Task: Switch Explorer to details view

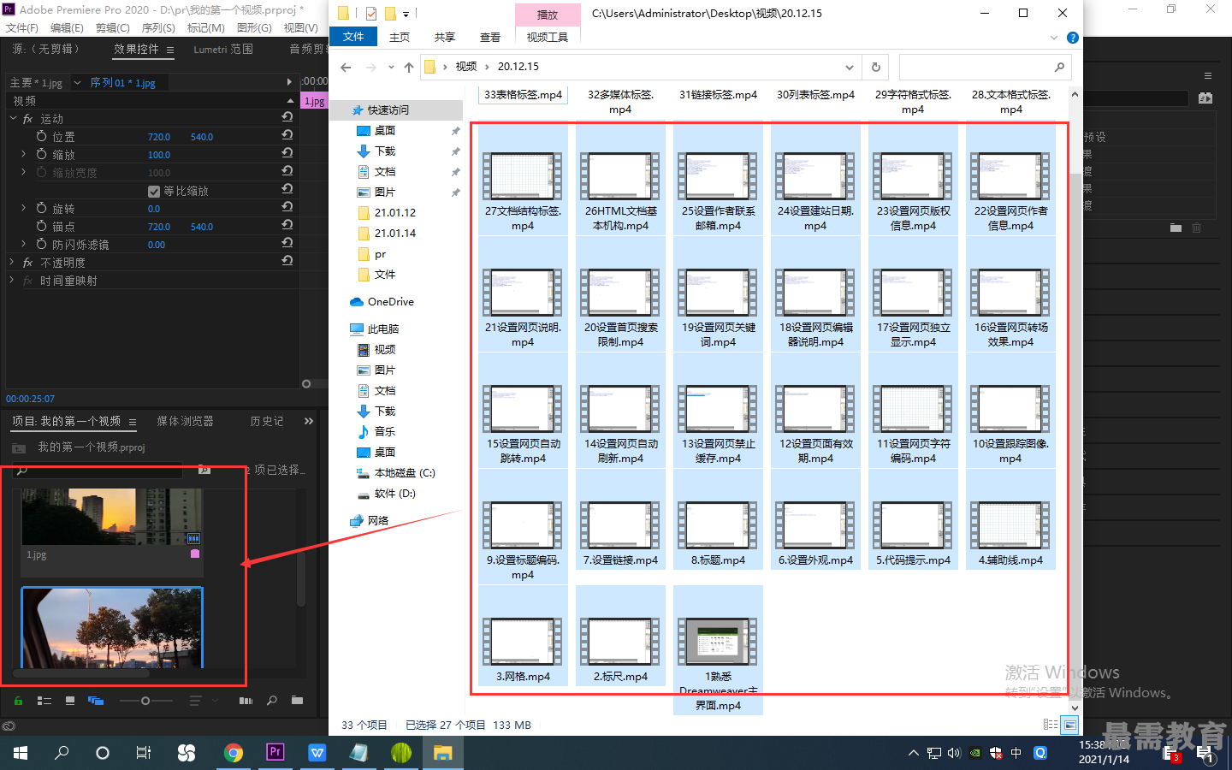Action: click(1051, 726)
